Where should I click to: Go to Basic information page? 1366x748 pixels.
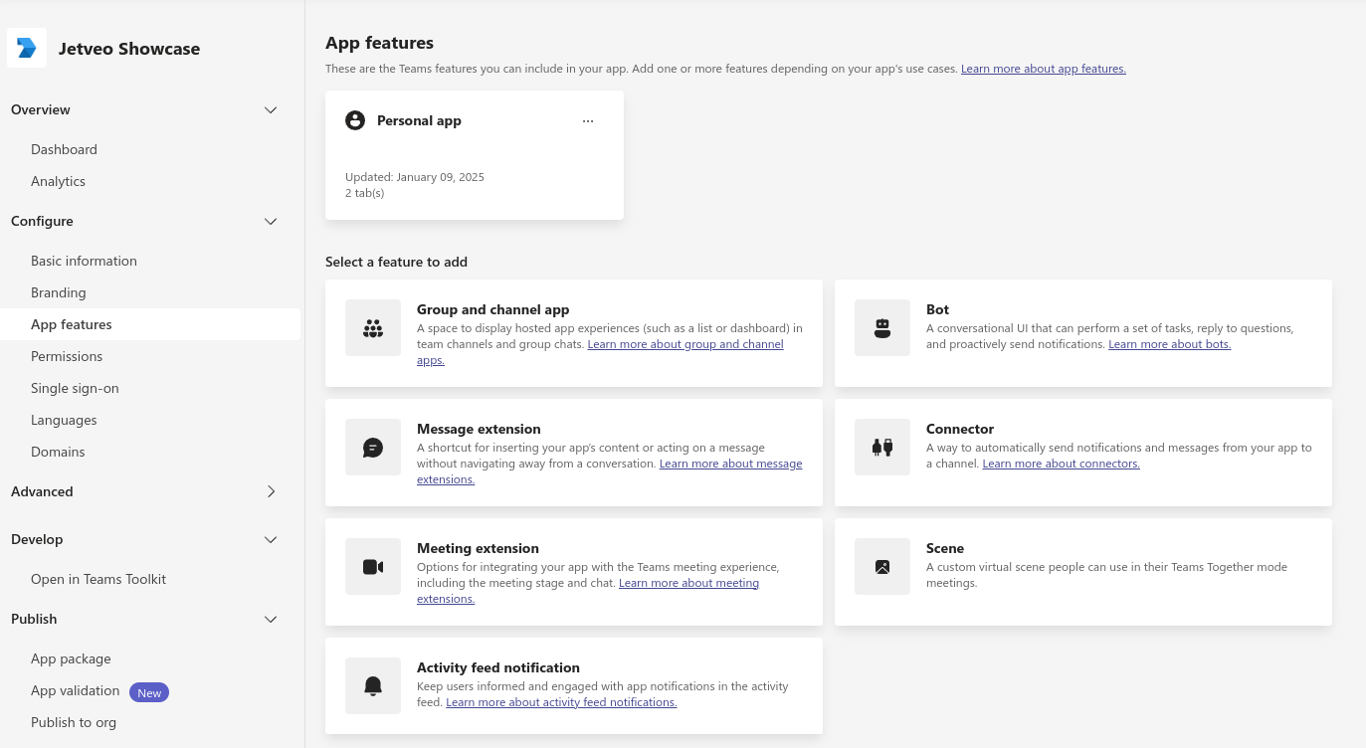coord(84,261)
